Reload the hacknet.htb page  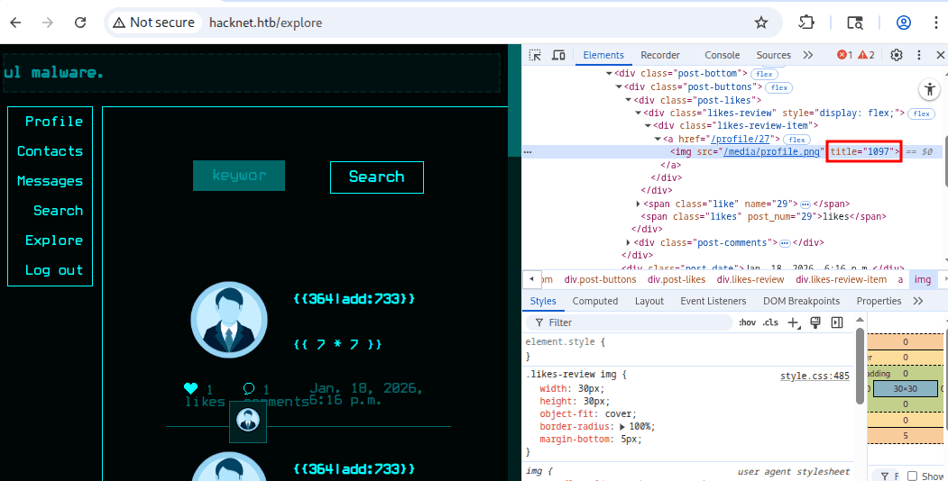pos(80,23)
